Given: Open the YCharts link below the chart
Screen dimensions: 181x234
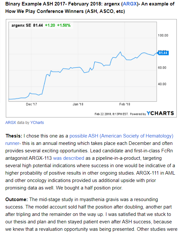Looking at the screenshot, I should 37,123.
